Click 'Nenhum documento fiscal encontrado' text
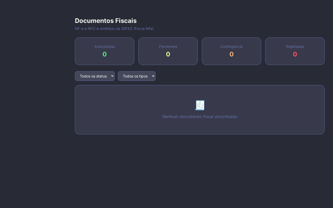Viewport: 333px width, 208px height. [x=200, y=116]
